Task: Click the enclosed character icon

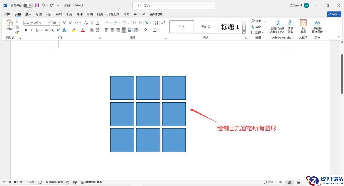Action: click(x=97, y=30)
